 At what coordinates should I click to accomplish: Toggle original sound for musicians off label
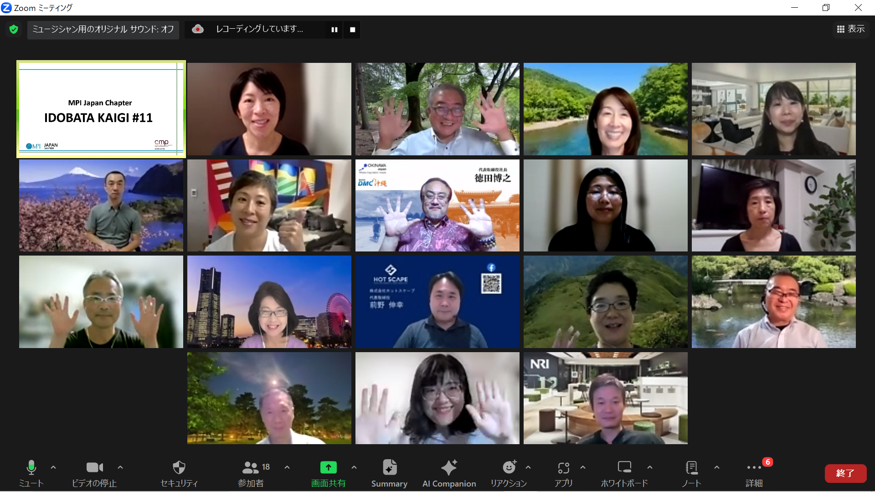[103, 30]
